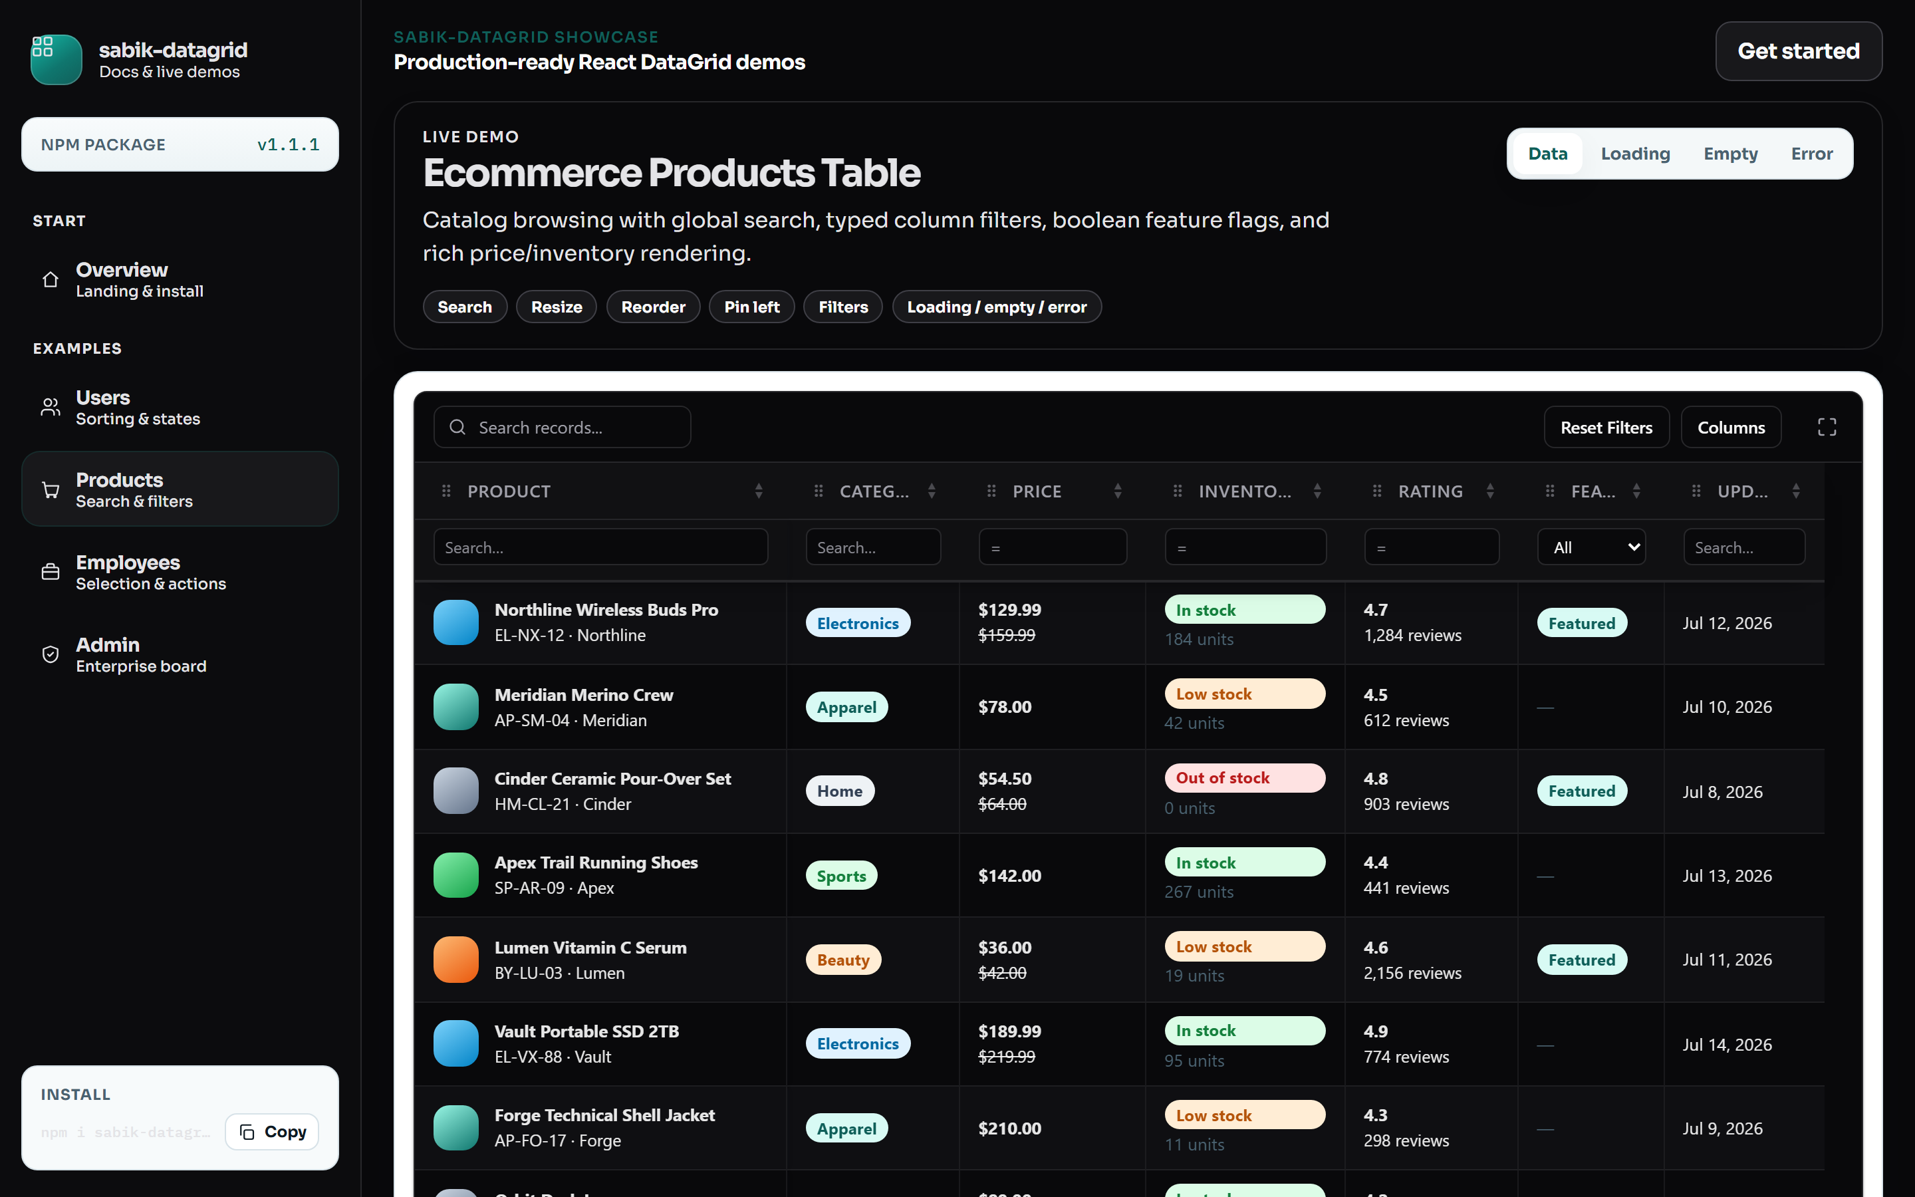Focus the Price equals filter field
Viewport: 1915px width, 1197px height.
pos(1053,547)
